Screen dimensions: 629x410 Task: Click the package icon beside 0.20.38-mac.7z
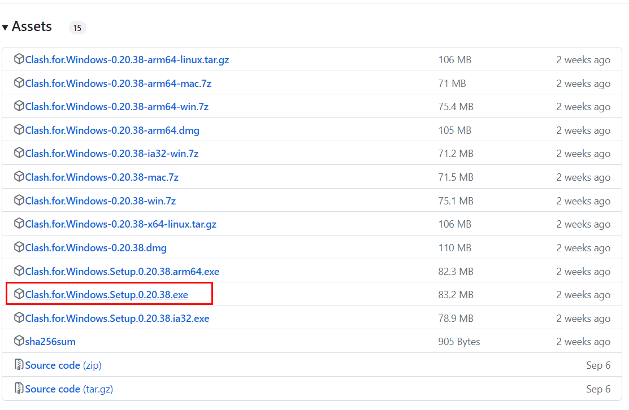click(19, 176)
